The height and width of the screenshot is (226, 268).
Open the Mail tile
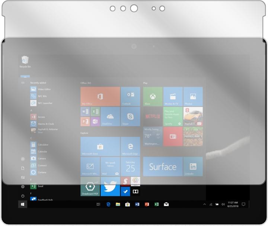(x=110, y=167)
